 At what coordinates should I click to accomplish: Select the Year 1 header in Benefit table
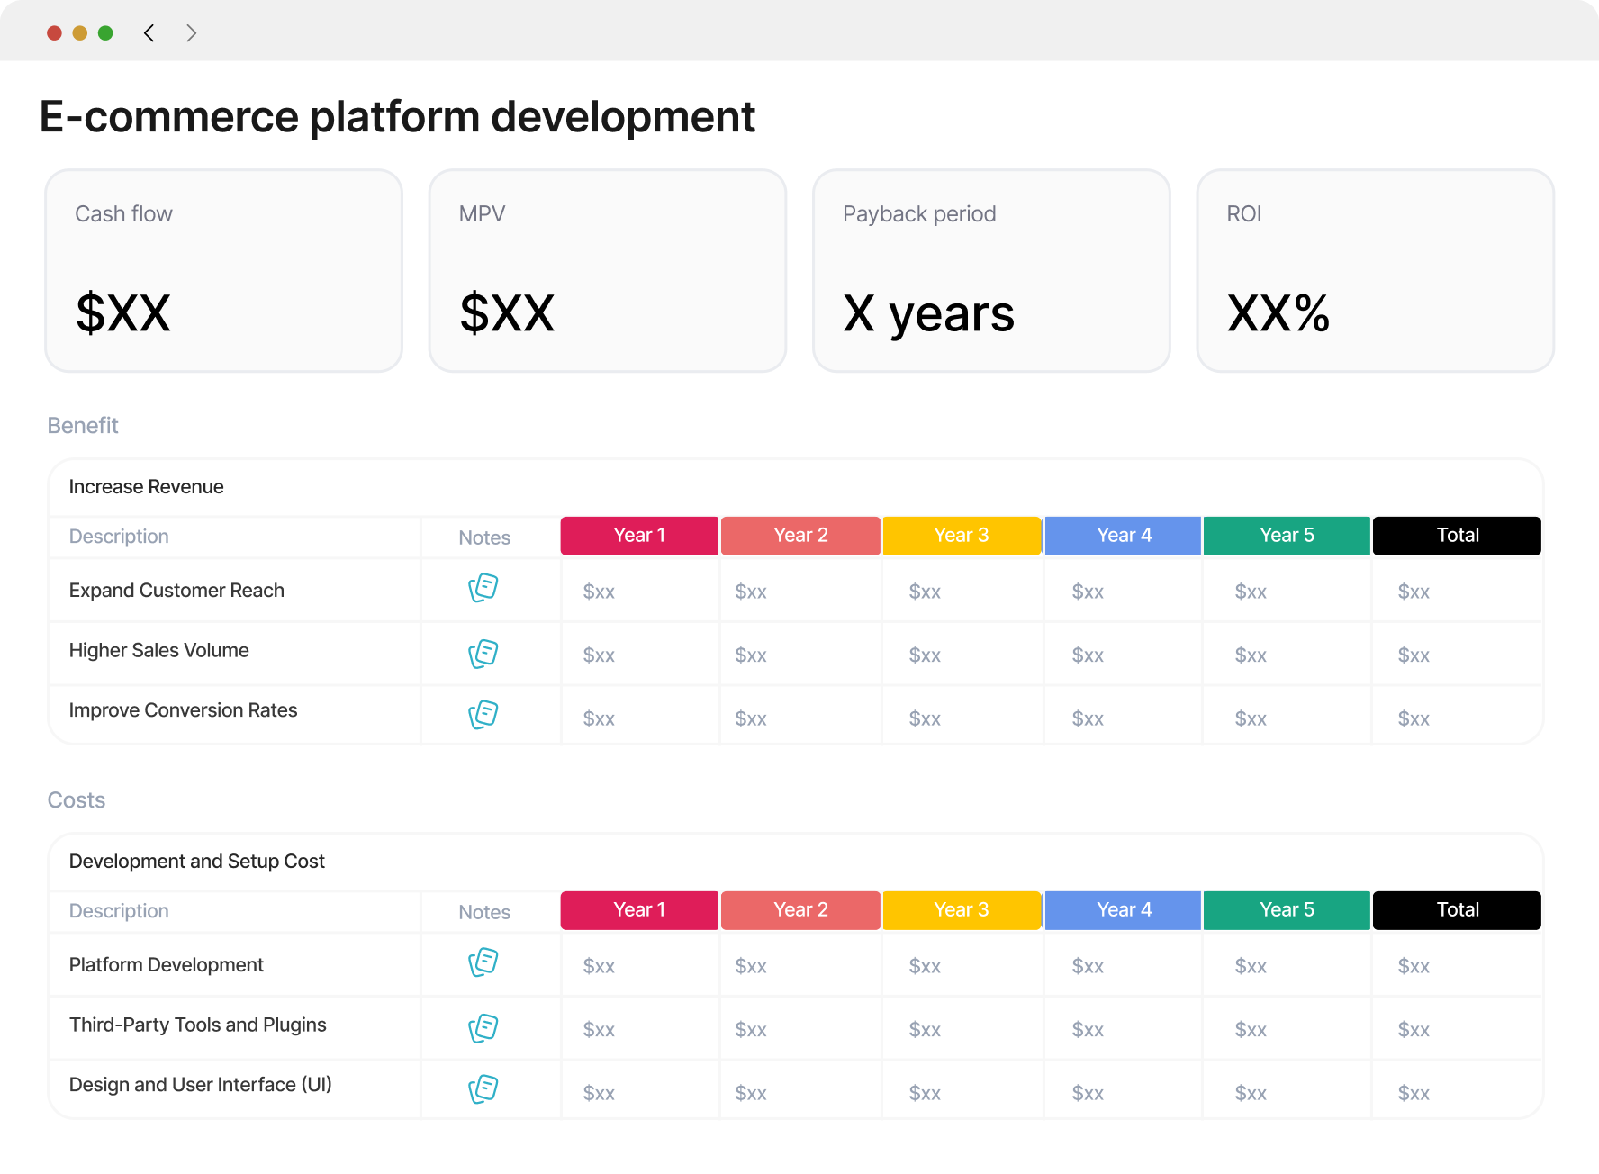coord(639,536)
